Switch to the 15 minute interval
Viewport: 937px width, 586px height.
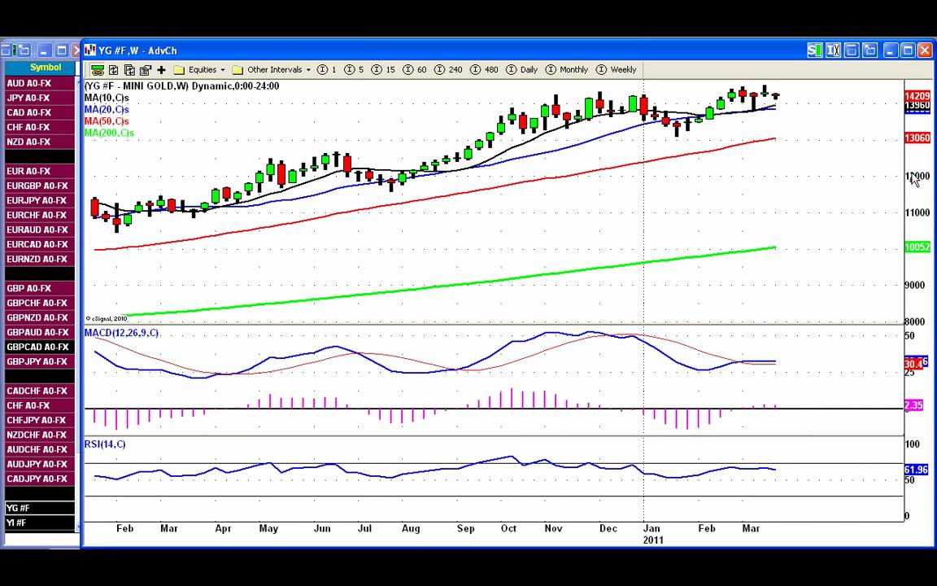click(x=383, y=70)
